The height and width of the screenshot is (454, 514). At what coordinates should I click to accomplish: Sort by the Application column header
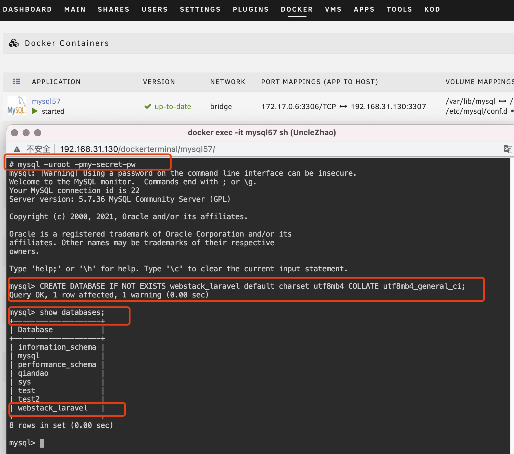pyautogui.click(x=56, y=82)
